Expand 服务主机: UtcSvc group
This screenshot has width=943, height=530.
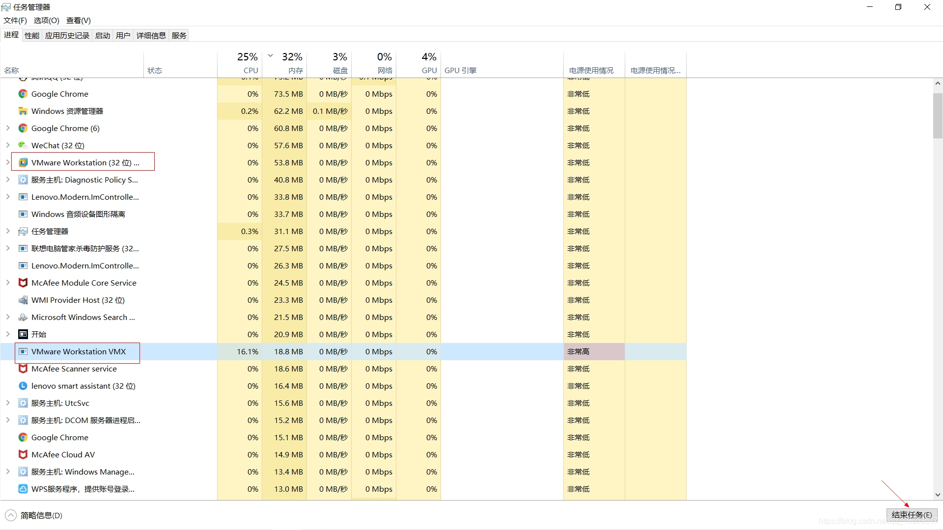coord(8,403)
